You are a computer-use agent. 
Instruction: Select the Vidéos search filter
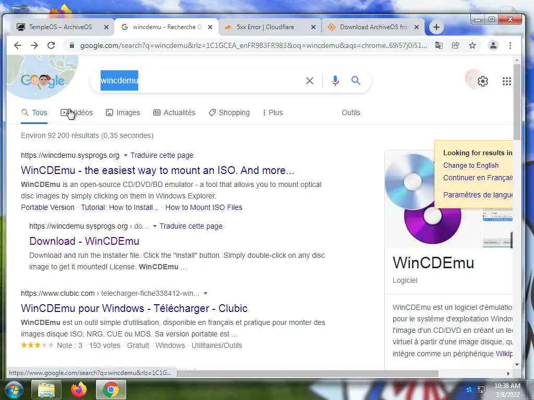pyautogui.click(x=77, y=113)
